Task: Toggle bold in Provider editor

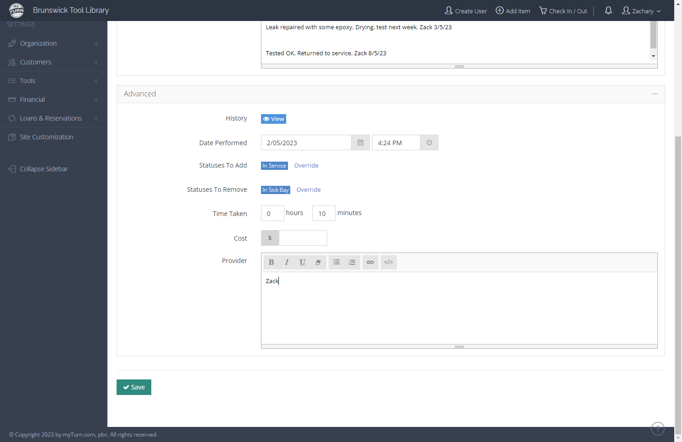Action: pyautogui.click(x=271, y=262)
